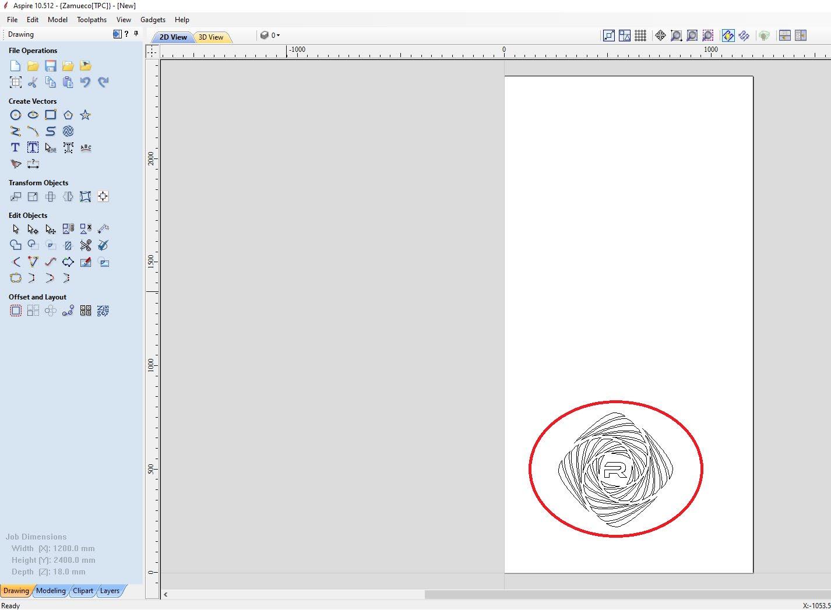
Task: Redo the last undone action
Action: click(103, 82)
